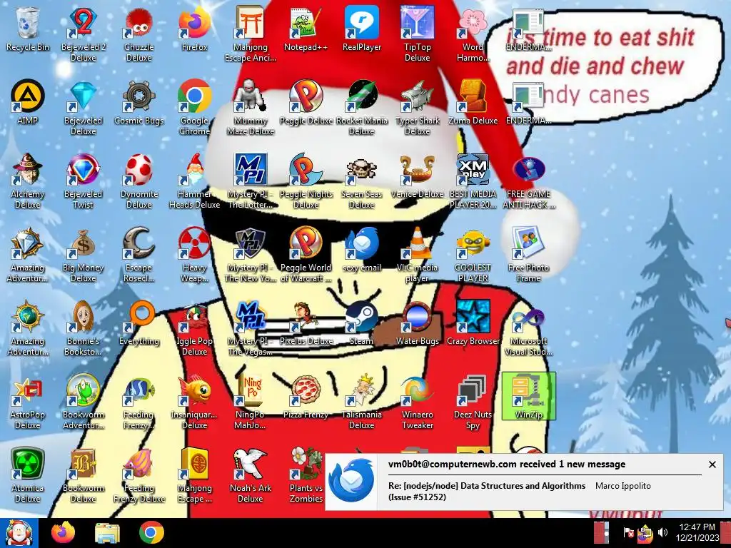Open Plants vs Zombies shortcut
731x548 pixels.
(306, 476)
